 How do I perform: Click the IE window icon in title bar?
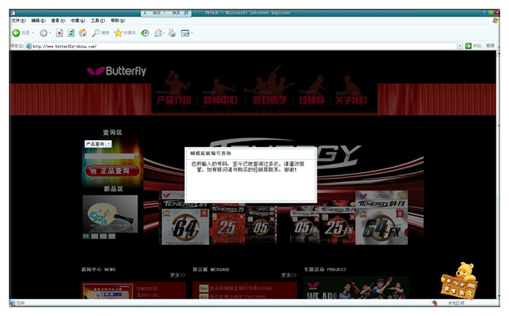point(13,13)
